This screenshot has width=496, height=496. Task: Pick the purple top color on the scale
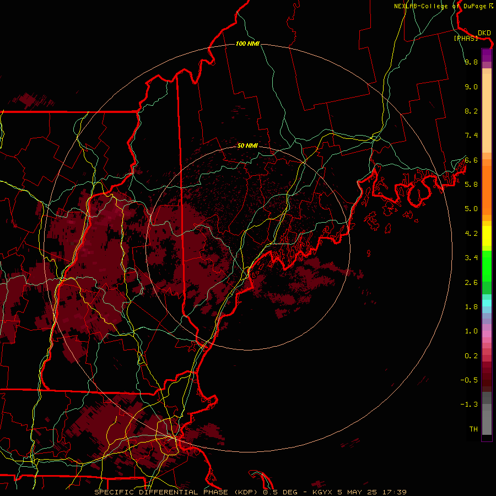point(487,55)
